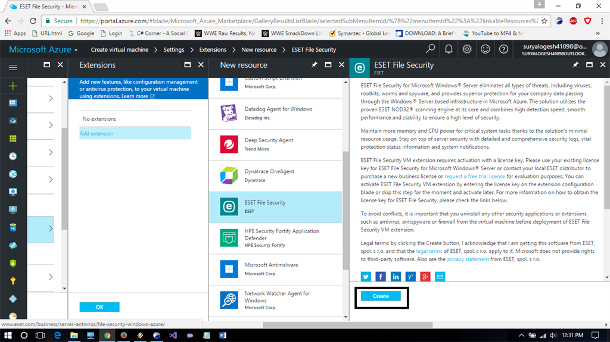The image size is (610, 342).
Task: Click the horizontal scrollbar at bottom
Action: pos(347,325)
